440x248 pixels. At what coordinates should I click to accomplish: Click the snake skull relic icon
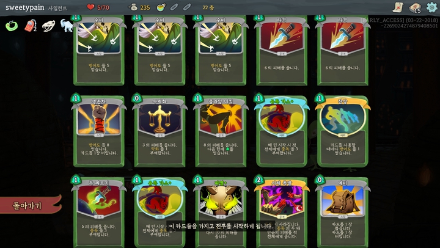[48, 26]
